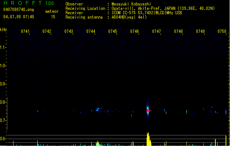Click the 1.0 frequency axis label
Image resolution: width=230 pixels, height=146 pixels.
click(3, 66)
